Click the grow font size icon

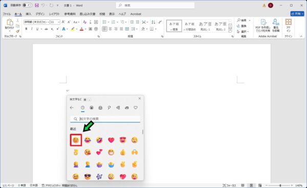(x=63, y=22)
